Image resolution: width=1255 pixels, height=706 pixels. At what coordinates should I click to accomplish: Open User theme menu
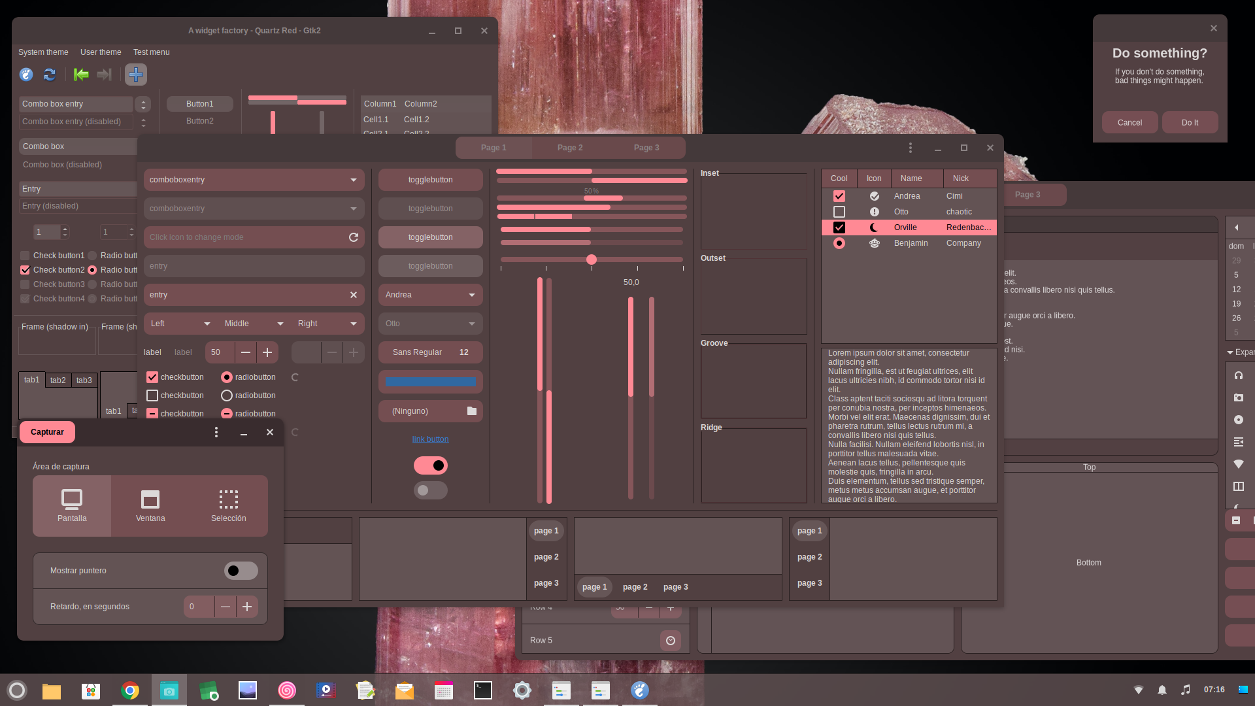click(x=101, y=52)
